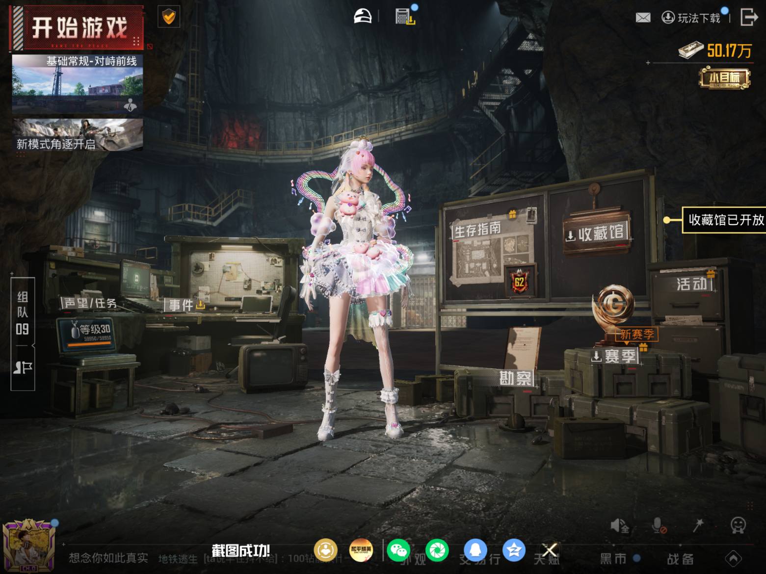Open the squad size icon on mode thumbnail
This screenshot has height=574, width=766.
click(x=130, y=105)
